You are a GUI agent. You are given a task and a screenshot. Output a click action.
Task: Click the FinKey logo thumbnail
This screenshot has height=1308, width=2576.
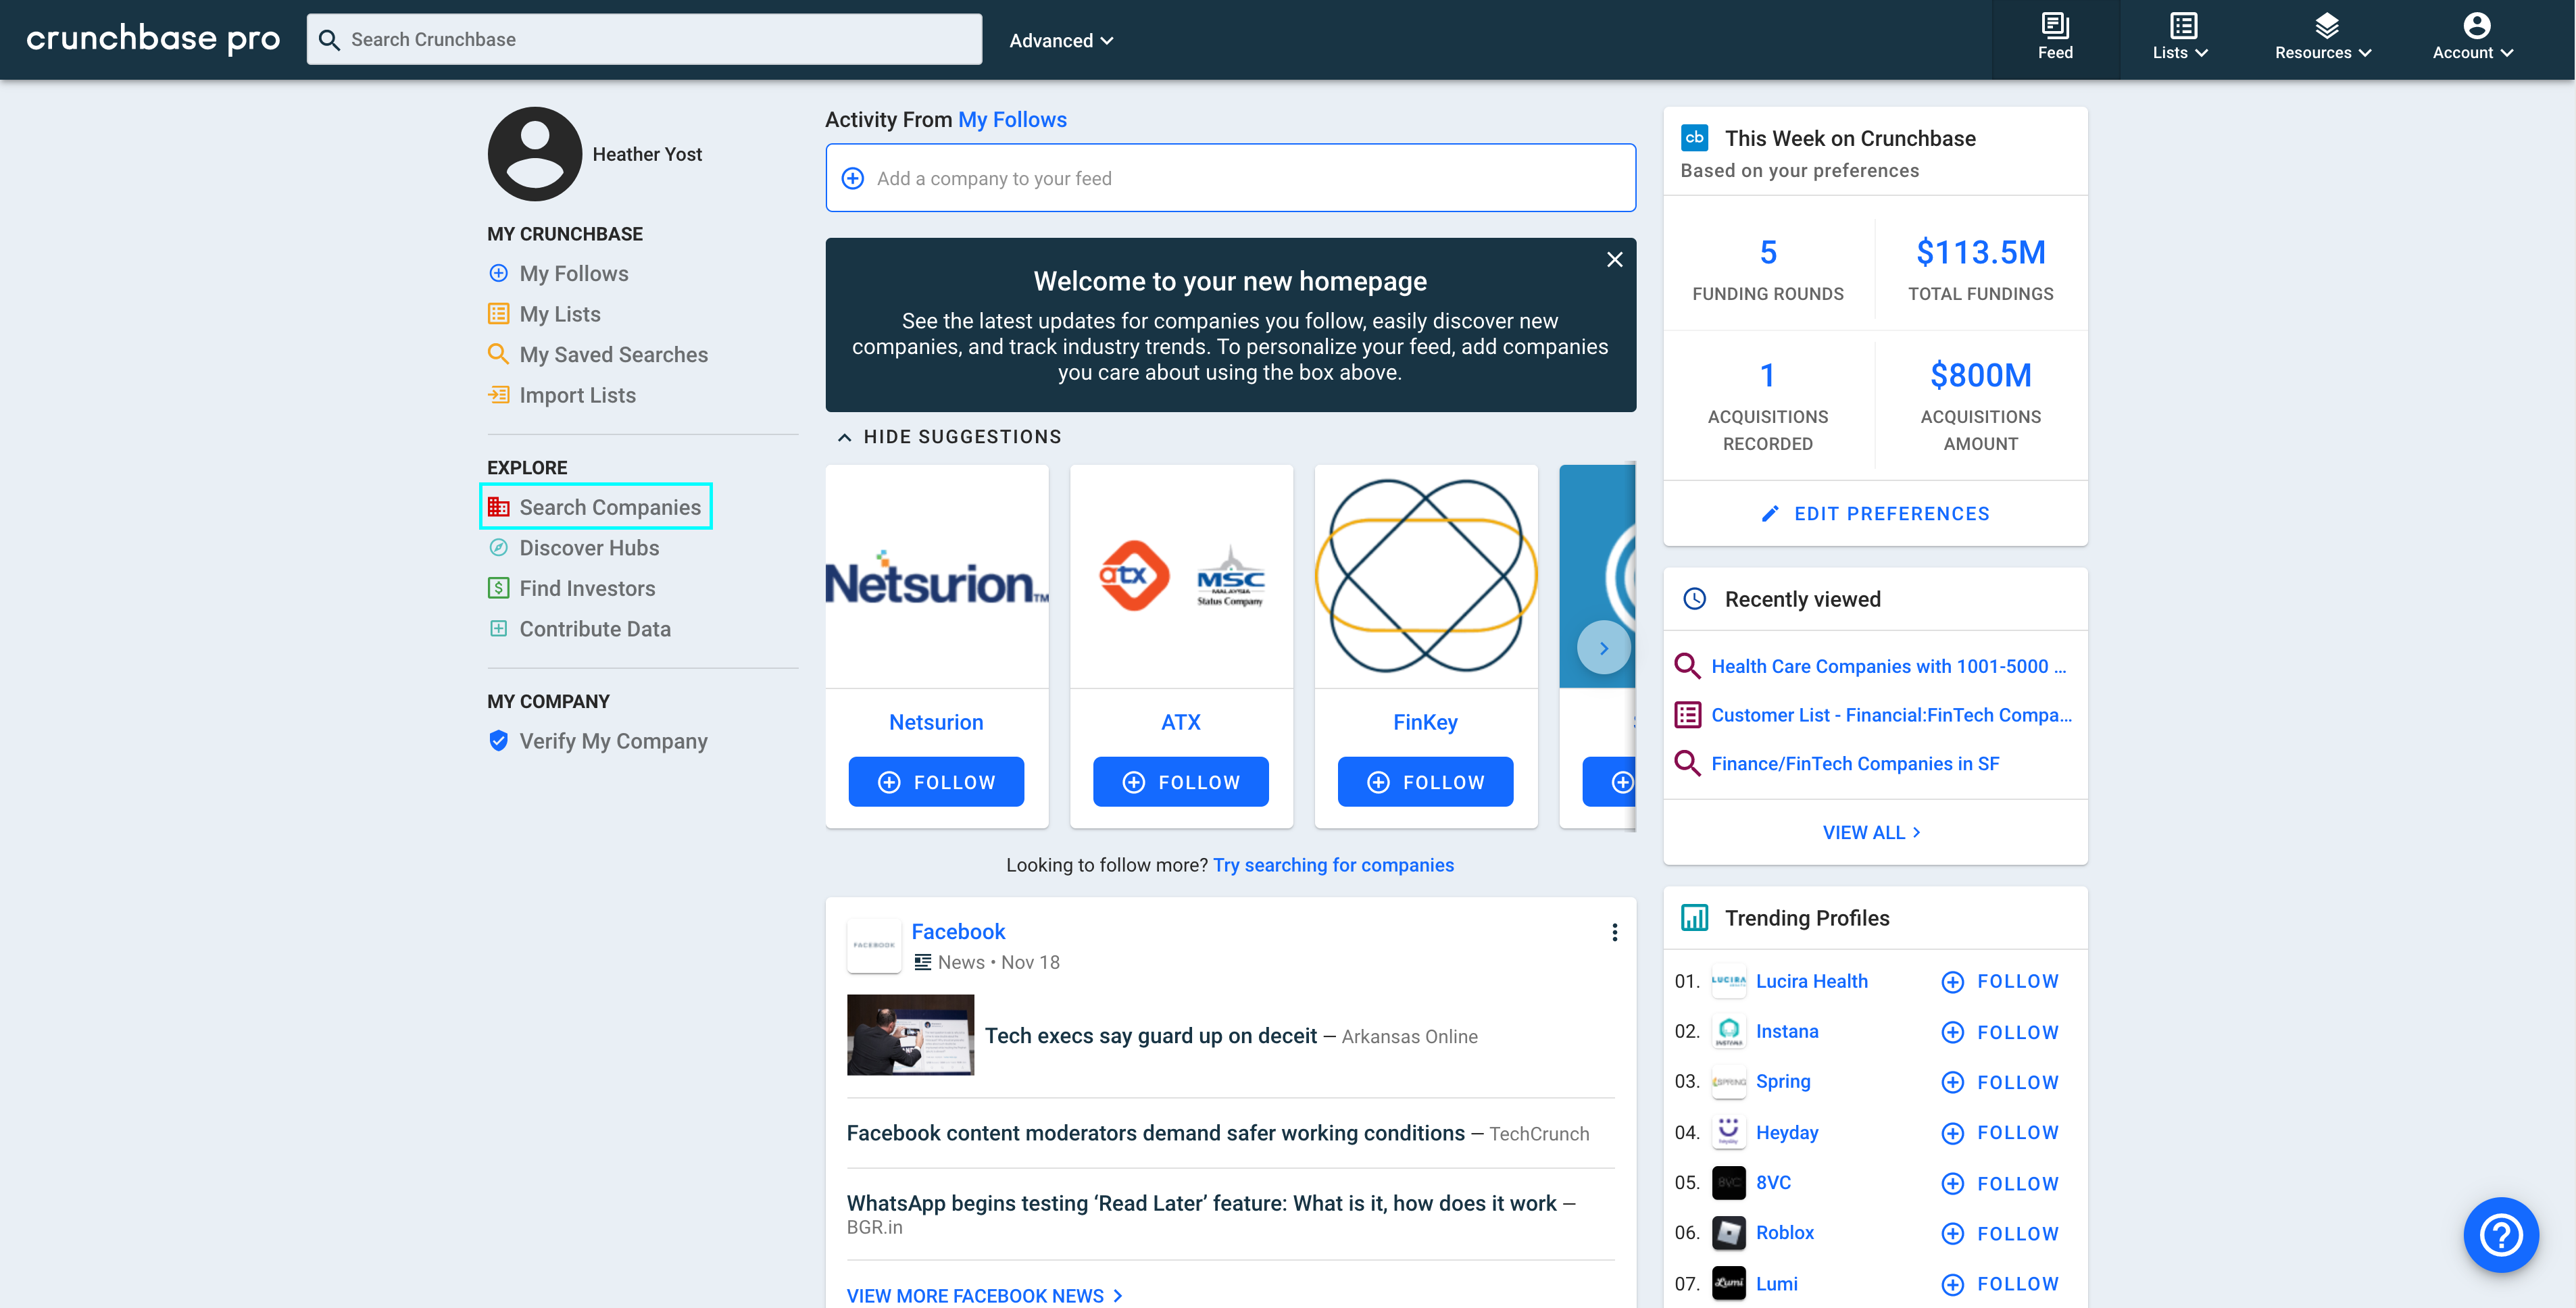1425,576
